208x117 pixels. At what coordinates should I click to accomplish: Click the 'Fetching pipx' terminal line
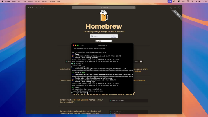pos(80,73)
